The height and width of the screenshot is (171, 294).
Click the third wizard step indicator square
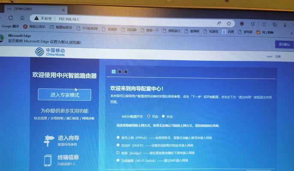pos(126,72)
